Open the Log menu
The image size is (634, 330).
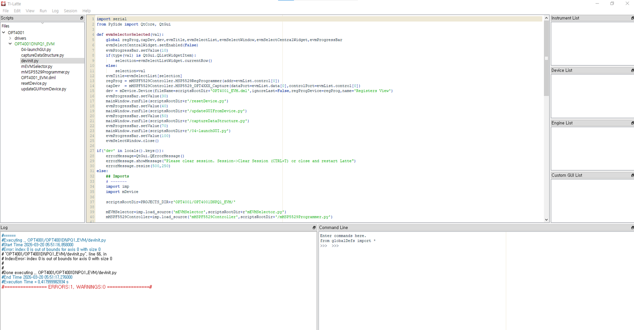[55, 11]
